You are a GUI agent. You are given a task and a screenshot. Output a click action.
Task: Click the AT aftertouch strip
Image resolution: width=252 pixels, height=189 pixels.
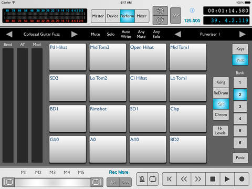pos(23,106)
